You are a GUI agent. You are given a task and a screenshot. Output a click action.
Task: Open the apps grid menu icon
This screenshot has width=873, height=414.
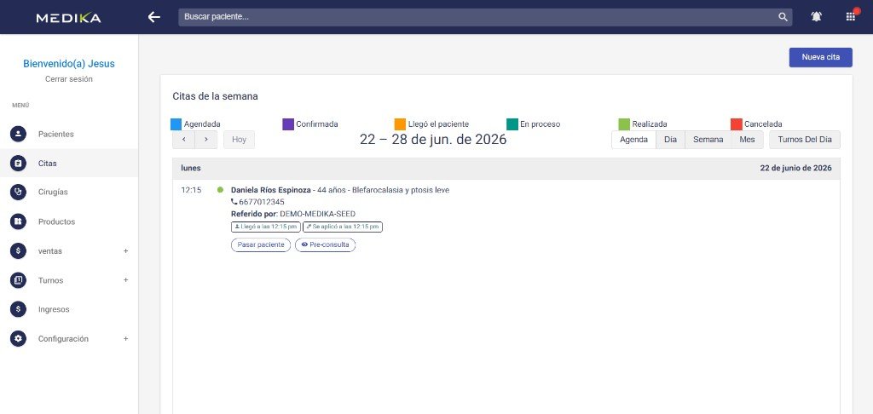[x=850, y=17]
